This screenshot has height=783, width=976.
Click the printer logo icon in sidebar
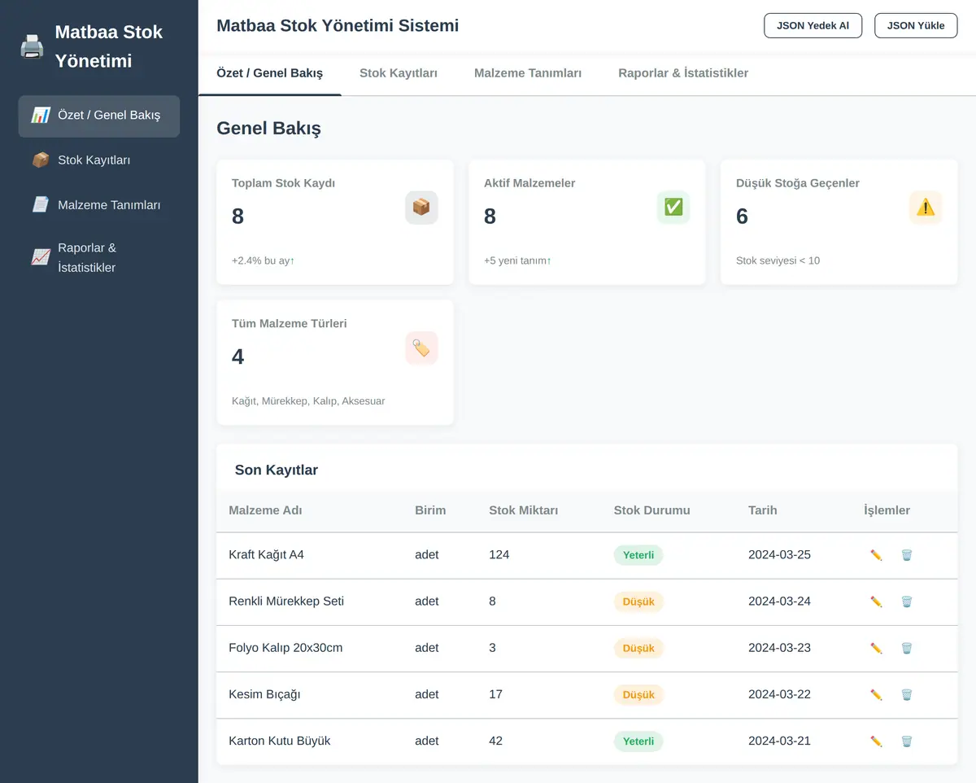[32, 46]
